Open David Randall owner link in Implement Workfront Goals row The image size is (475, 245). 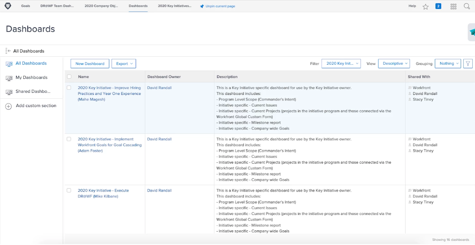point(159,139)
